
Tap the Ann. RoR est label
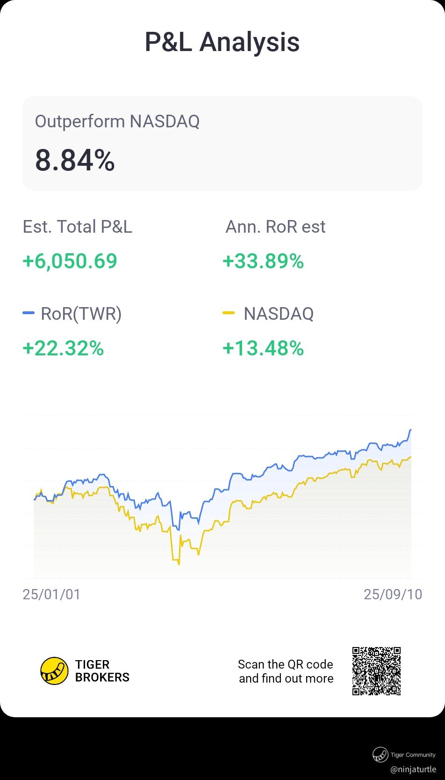[x=275, y=227]
